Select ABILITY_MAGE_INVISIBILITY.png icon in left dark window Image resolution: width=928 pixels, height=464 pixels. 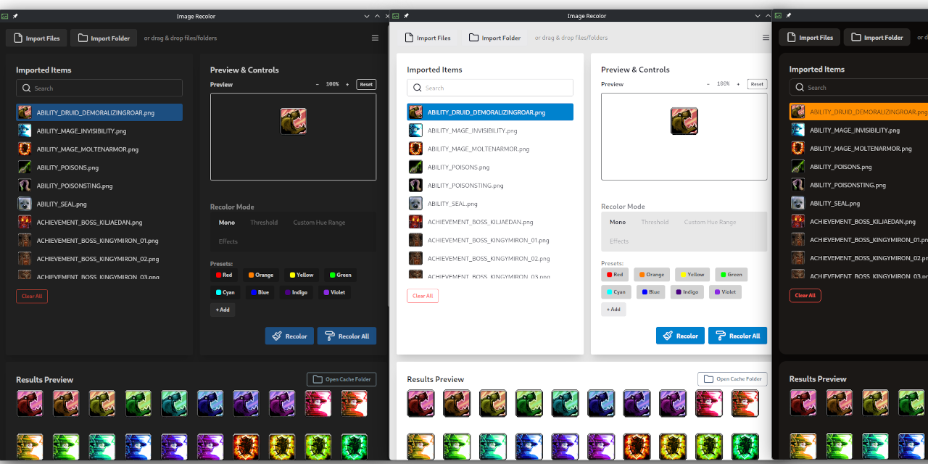25,130
